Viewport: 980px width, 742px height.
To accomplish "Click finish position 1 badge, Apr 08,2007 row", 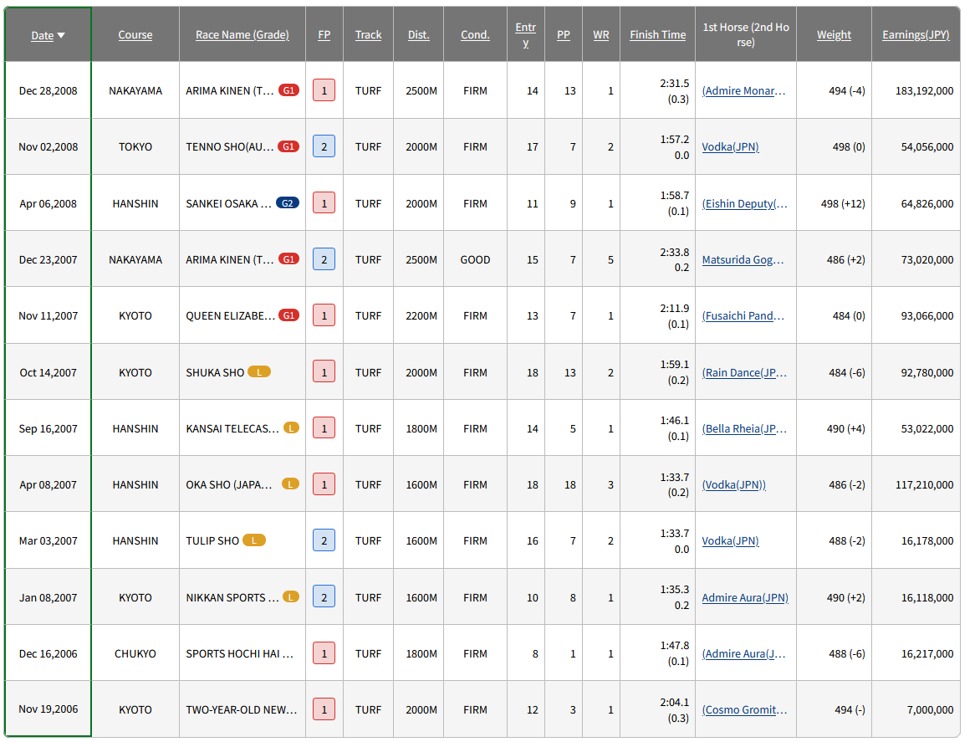I will point(324,484).
